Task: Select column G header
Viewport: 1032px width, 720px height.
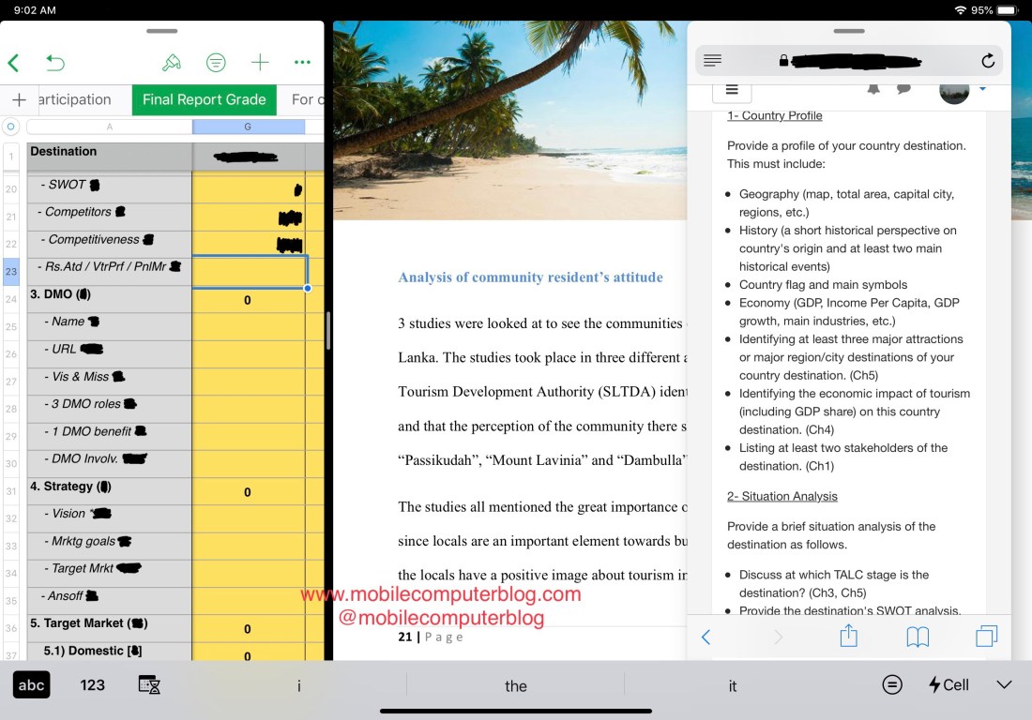Action: (x=248, y=127)
